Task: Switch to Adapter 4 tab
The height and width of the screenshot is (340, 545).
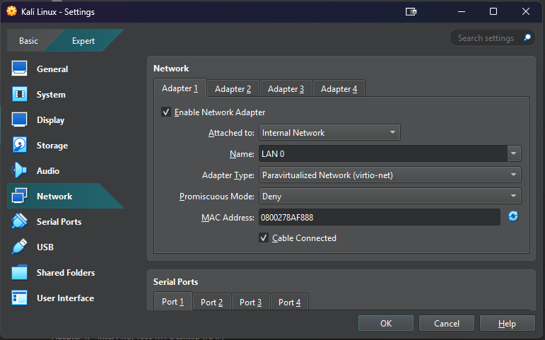Action: tap(339, 89)
